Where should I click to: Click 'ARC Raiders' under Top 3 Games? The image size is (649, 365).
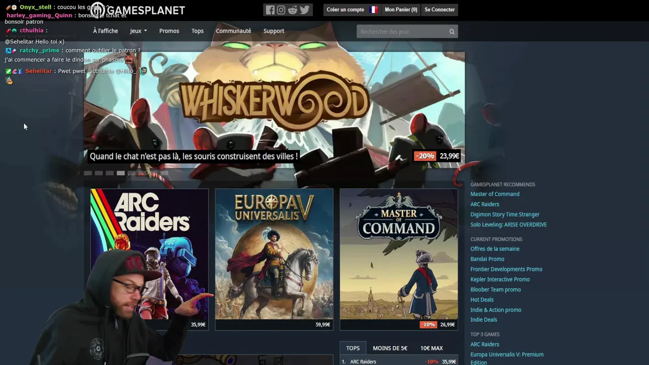[x=485, y=344]
